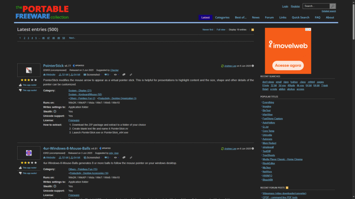
Task: Download 4ur-Windows-8-Mouse-Balls 64-bit version
Action: click(75, 158)
